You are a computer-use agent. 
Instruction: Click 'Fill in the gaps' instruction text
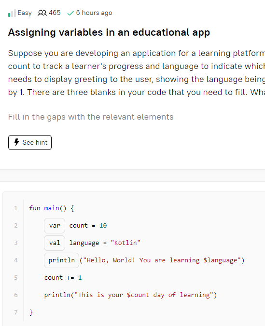91,117
